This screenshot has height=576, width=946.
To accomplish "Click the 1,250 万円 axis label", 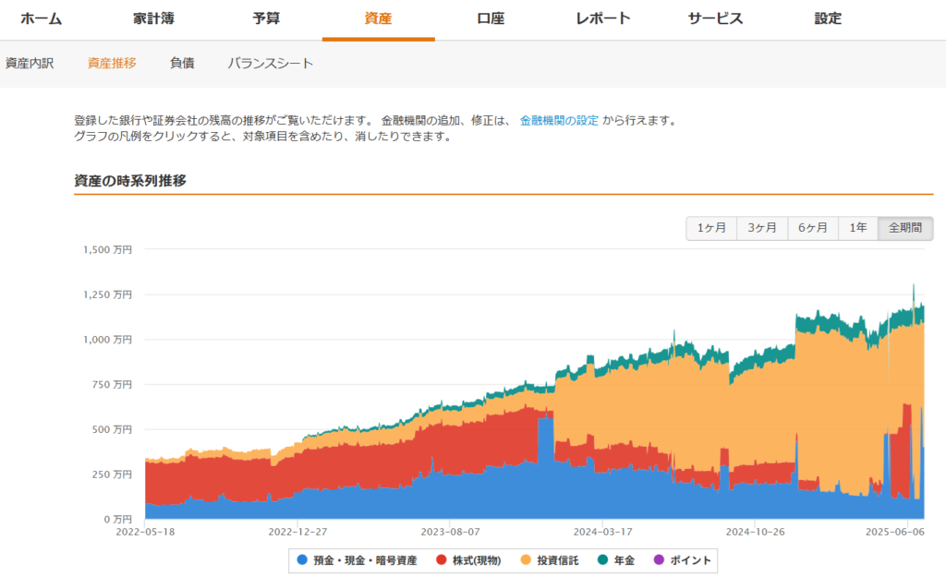I will (107, 294).
